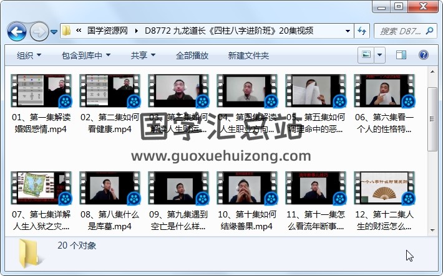Screen dimensions: 443x276
Task: Close the Explorer window
Action: 423,6
